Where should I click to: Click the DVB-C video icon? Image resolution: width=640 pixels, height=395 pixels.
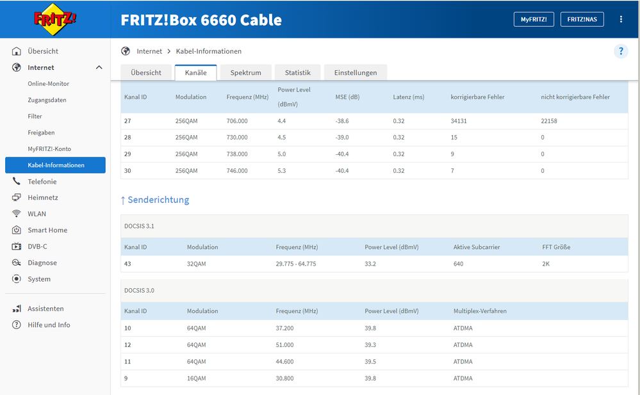pyautogui.click(x=17, y=246)
